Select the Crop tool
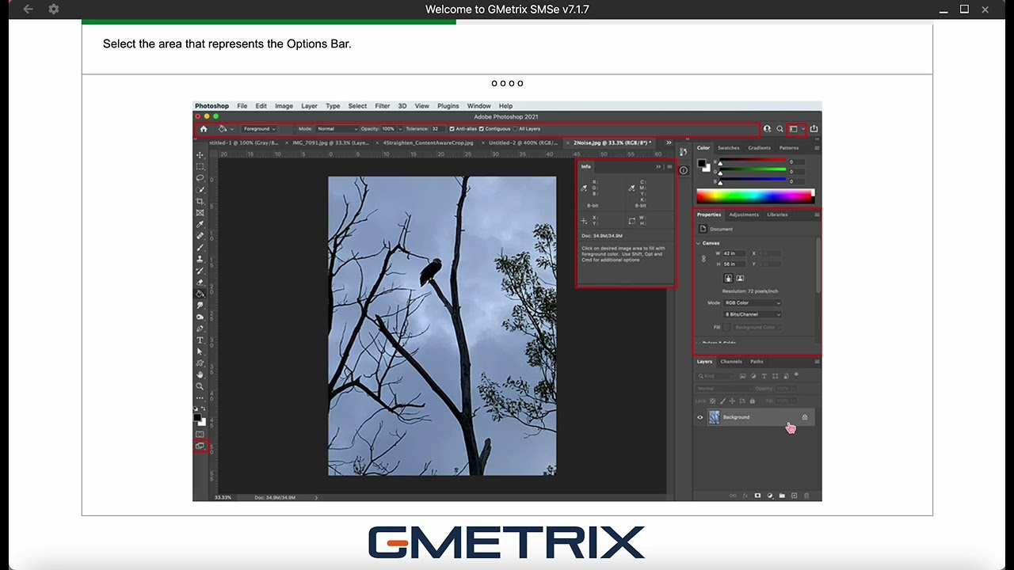Viewport: 1014px width, 570px height. 200,200
